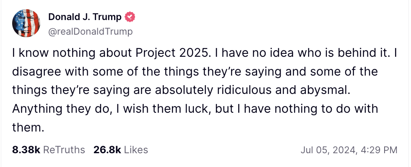This screenshot has height=167, width=411.
Task: Click the final word them. in post
Action: coord(27,127)
